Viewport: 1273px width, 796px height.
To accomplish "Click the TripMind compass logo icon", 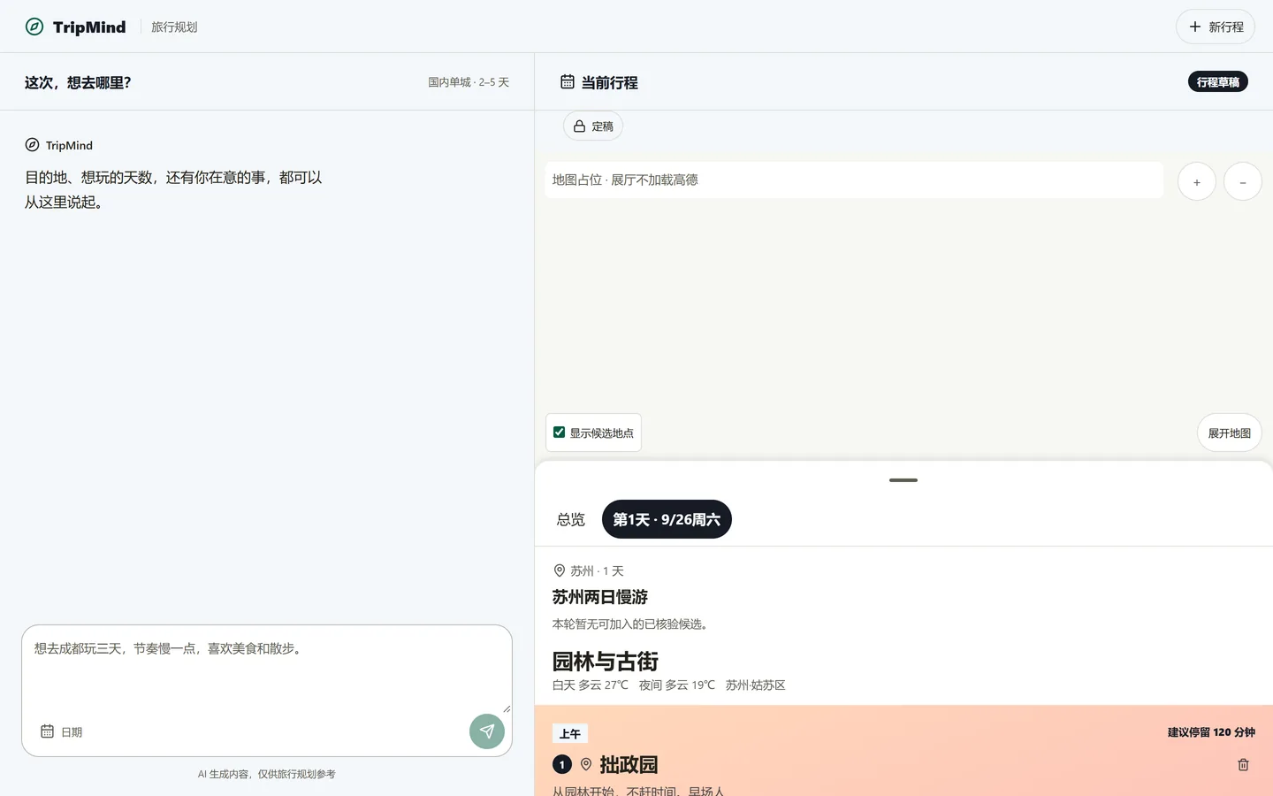I will [x=34, y=27].
